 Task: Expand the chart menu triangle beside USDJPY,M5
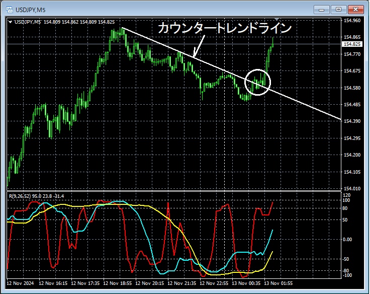point(10,22)
